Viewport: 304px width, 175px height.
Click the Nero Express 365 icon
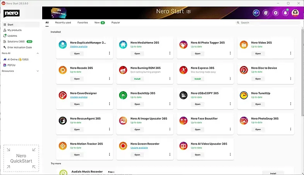pos(183,70)
